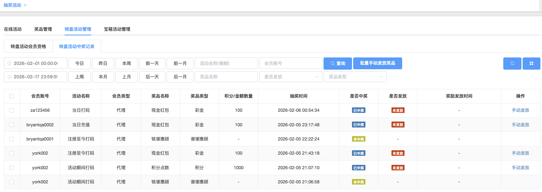Open the 是否发放 dropdown
The height and width of the screenshot is (192, 542).
tap(290, 77)
